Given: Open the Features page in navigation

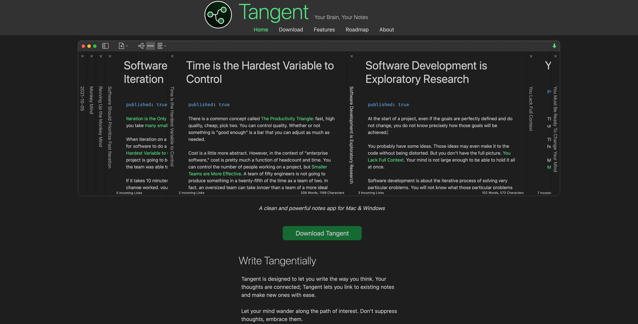Looking at the screenshot, I should [324, 30].
